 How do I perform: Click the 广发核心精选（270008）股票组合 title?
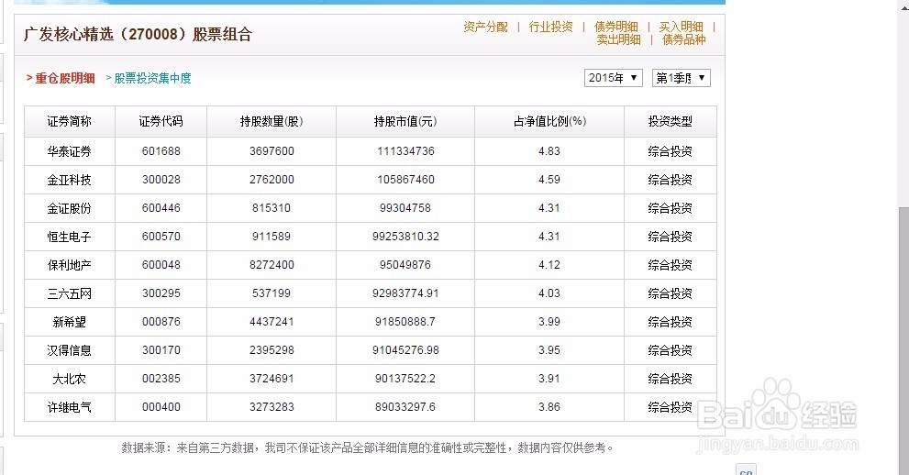(138, 34)
